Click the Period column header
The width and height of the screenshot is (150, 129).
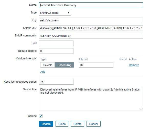(123, 59)
